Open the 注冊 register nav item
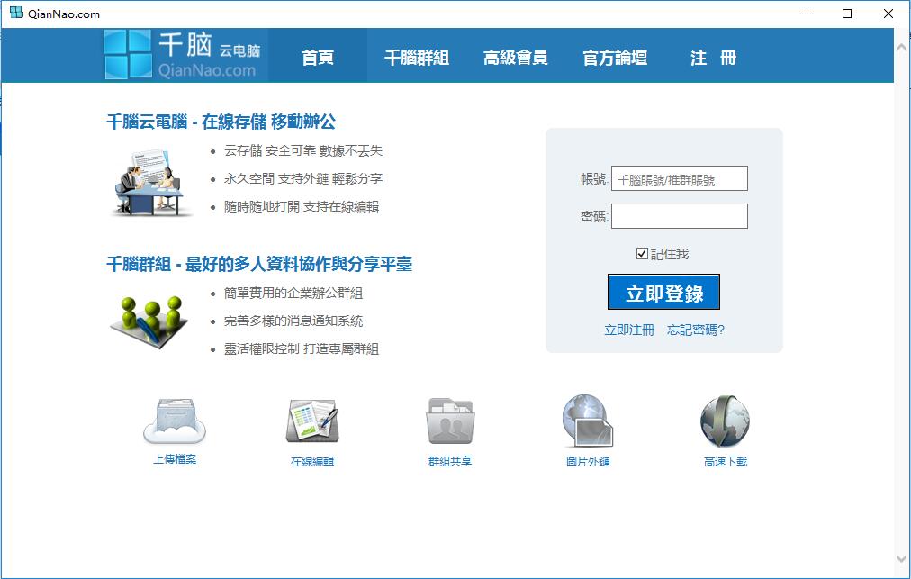The width and height of the screenshot is (911, 579). point(713,58)
